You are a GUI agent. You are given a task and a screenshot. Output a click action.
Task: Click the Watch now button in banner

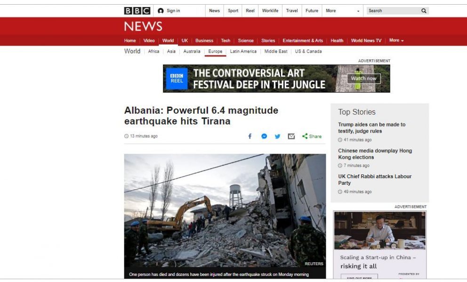pyautogui.click(x=363, y=78)
